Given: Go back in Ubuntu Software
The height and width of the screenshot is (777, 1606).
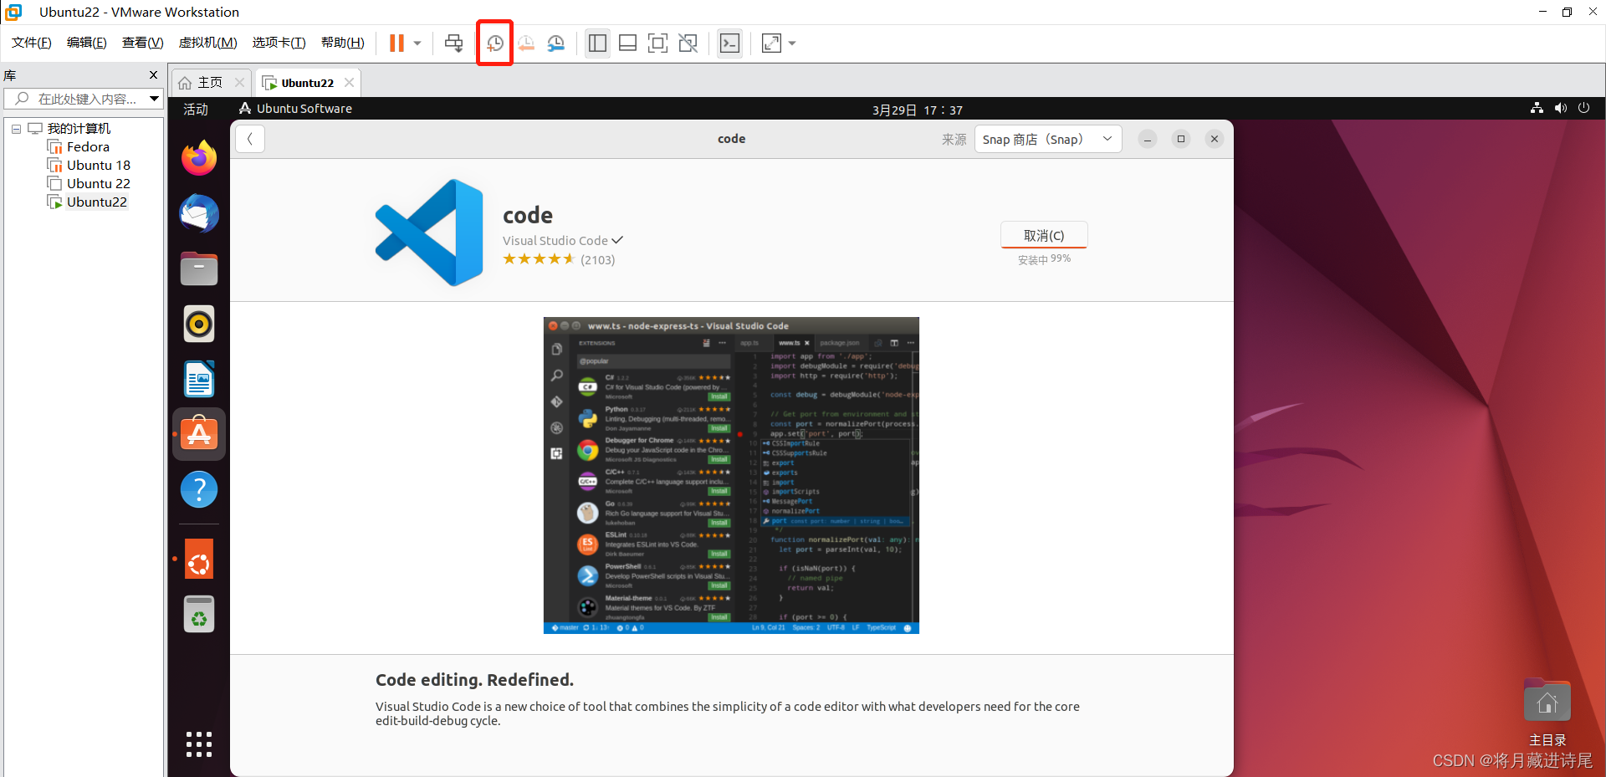Looking at the screenshot, I should point(250,139).
